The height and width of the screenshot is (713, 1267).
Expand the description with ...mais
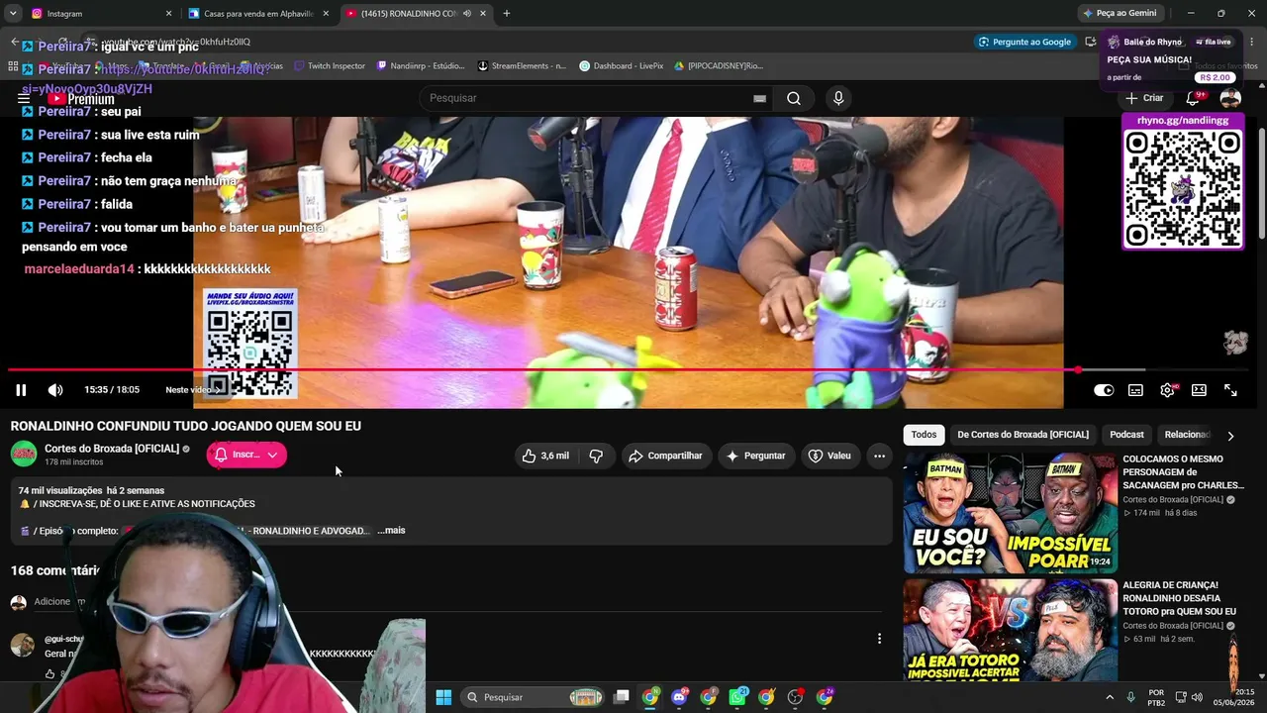pyautogui.click(x=391, y=531)
